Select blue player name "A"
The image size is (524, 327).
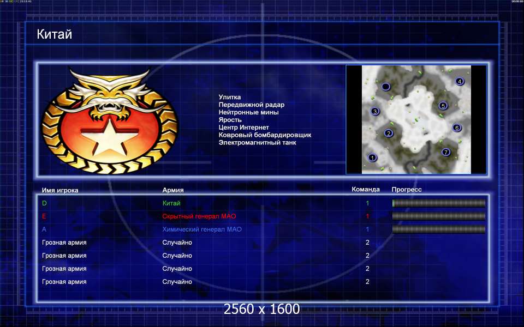[x=44, y=229]
